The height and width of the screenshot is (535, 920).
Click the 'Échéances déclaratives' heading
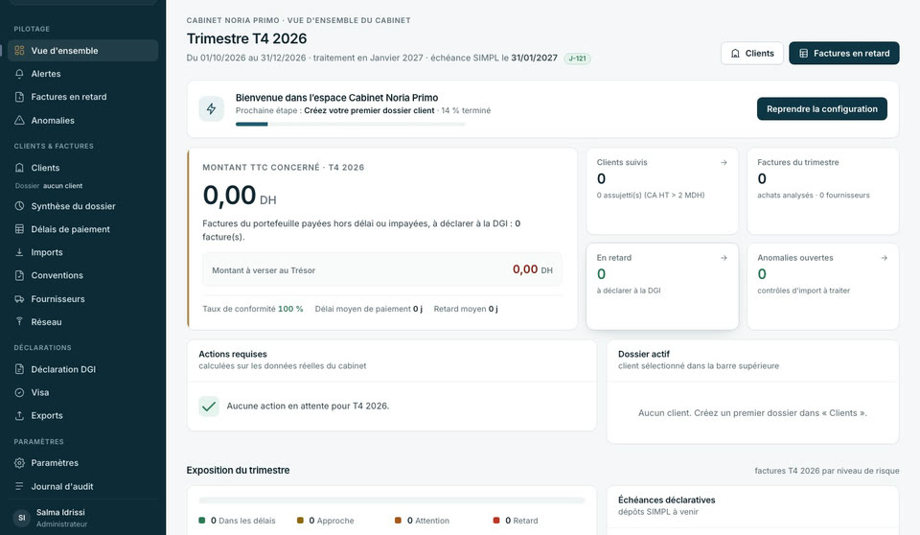pyautogui.click(x=667, y=500)
